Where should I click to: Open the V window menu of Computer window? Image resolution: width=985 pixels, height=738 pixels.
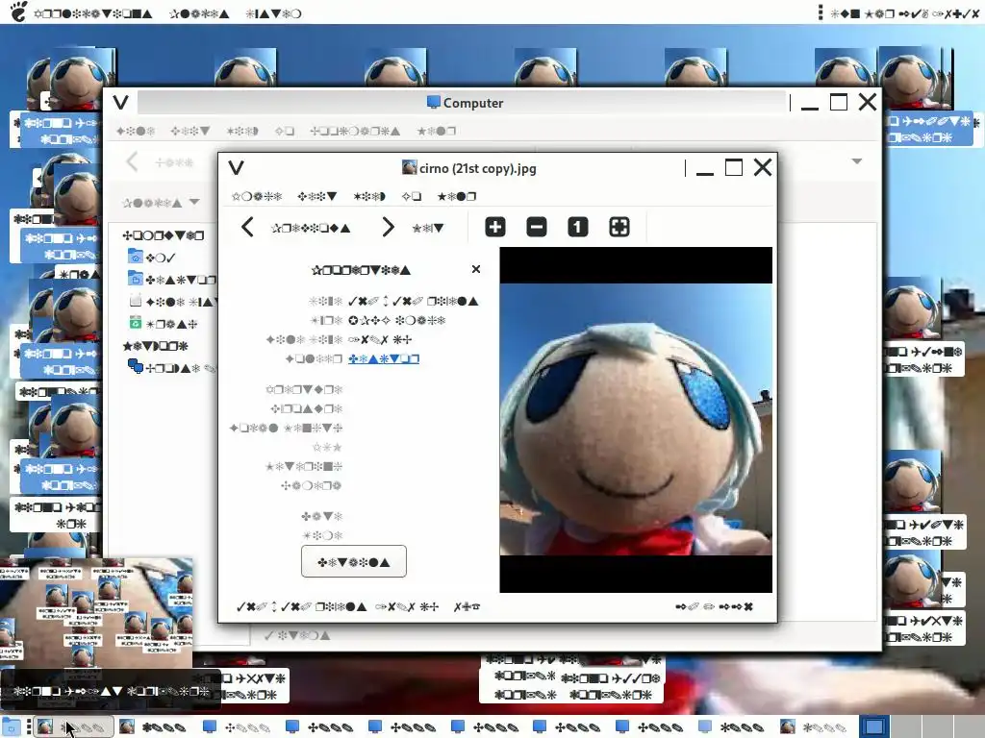pyautogui.click(x=120, y=102)
